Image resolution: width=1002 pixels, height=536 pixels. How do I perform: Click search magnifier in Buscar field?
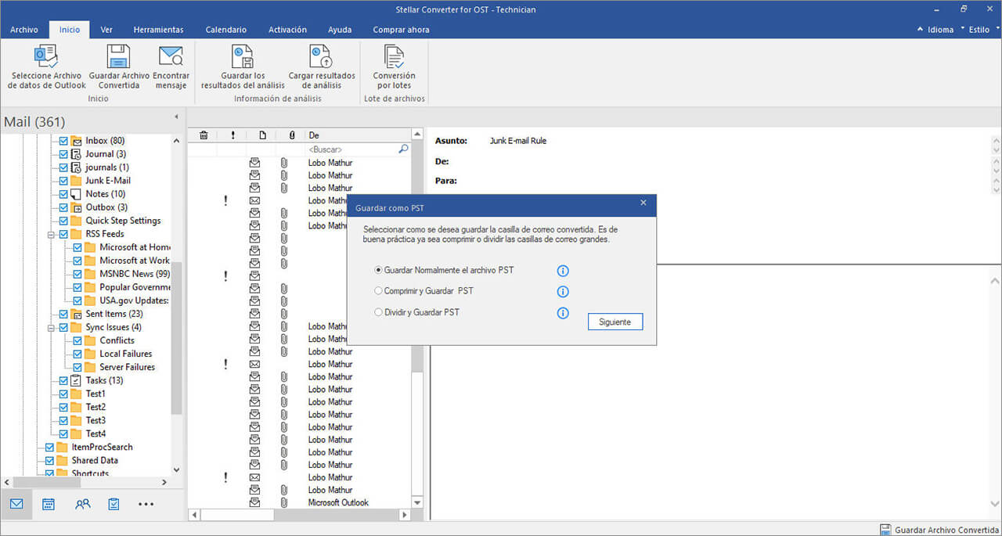coord(403,149)
